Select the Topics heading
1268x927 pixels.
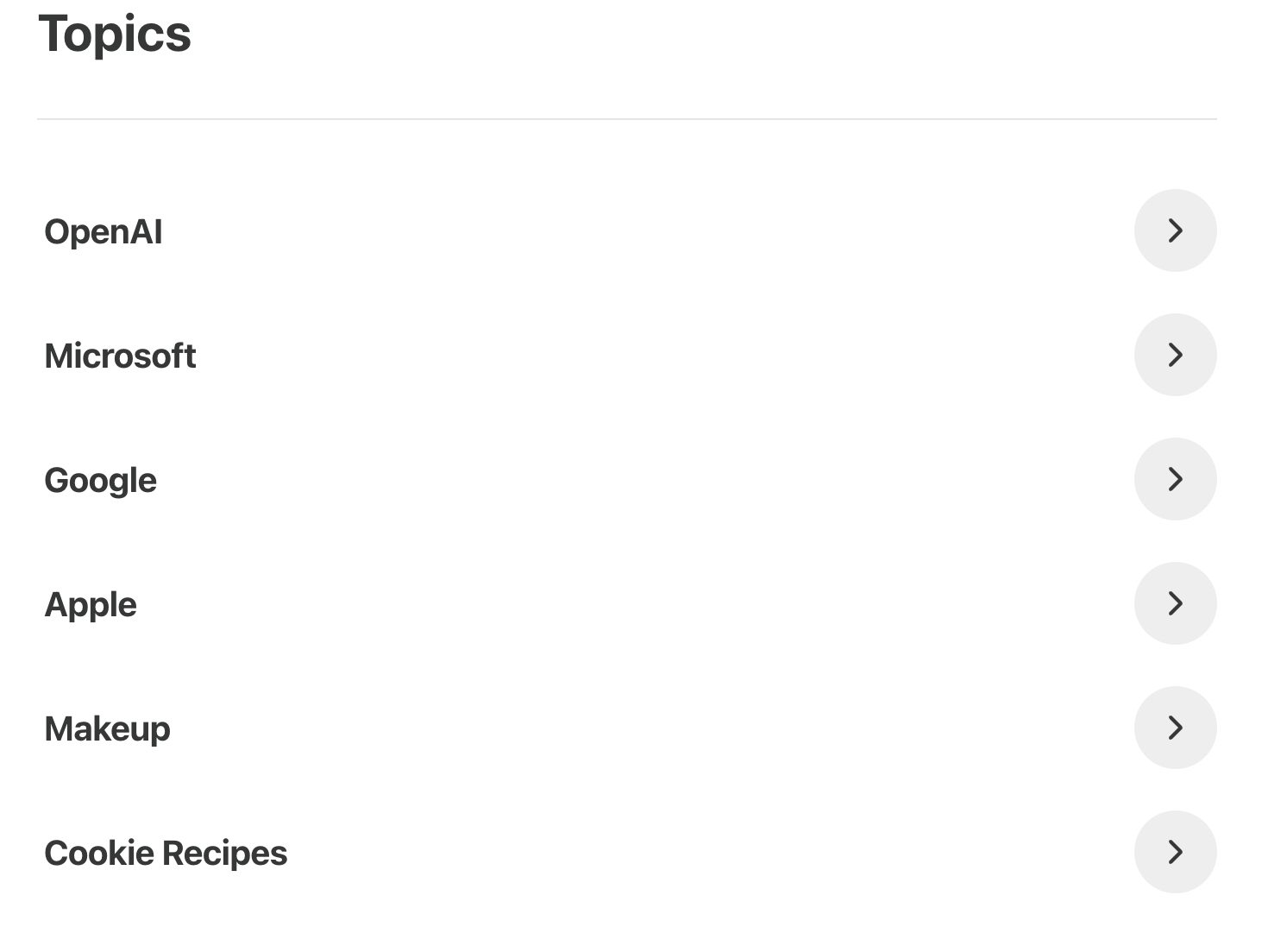coord(116,35)
